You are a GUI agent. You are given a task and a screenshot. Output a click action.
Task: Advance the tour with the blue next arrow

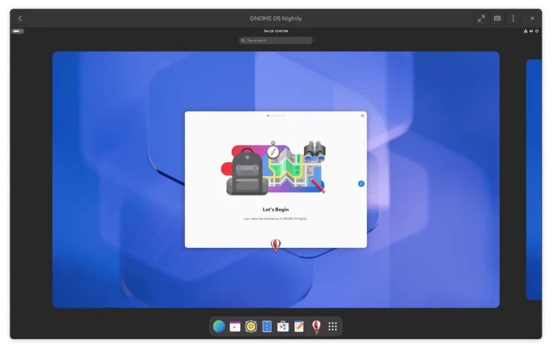point(360,183)
